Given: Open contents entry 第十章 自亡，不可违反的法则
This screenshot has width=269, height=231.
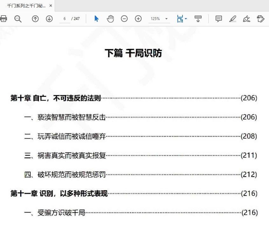Looking at the screenshot, I should pyautogui.click(x=56, y=98).
